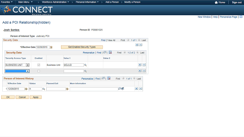Open the BUSINESS UNIT access type dropdown
Viewport: 244px width, 137px height.
point(27,65)
